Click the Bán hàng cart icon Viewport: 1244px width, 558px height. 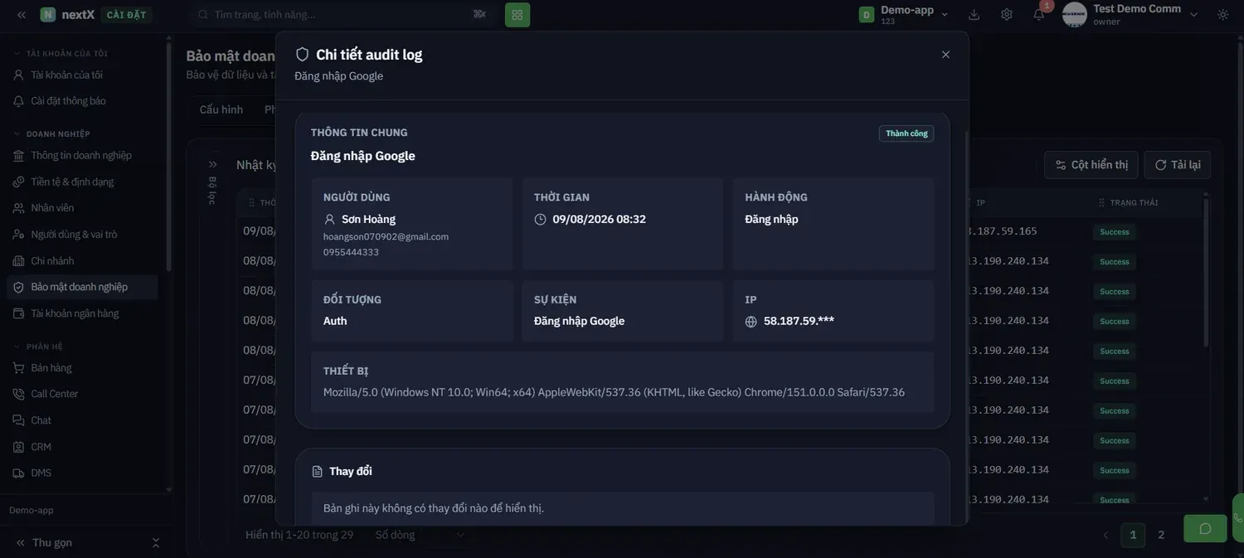click(x=18, y=367)
